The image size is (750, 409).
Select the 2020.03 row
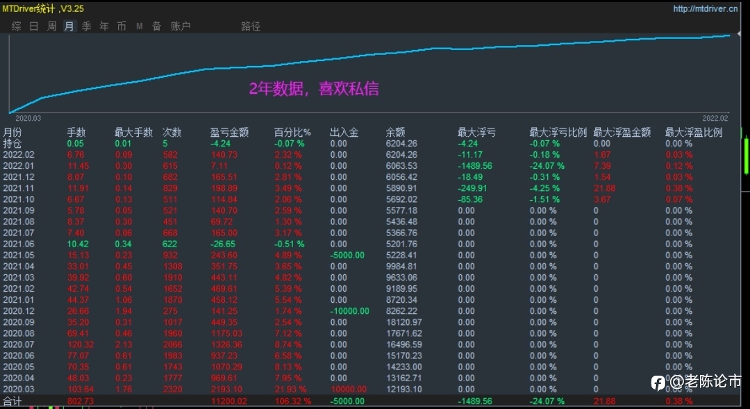click(371, 390)
